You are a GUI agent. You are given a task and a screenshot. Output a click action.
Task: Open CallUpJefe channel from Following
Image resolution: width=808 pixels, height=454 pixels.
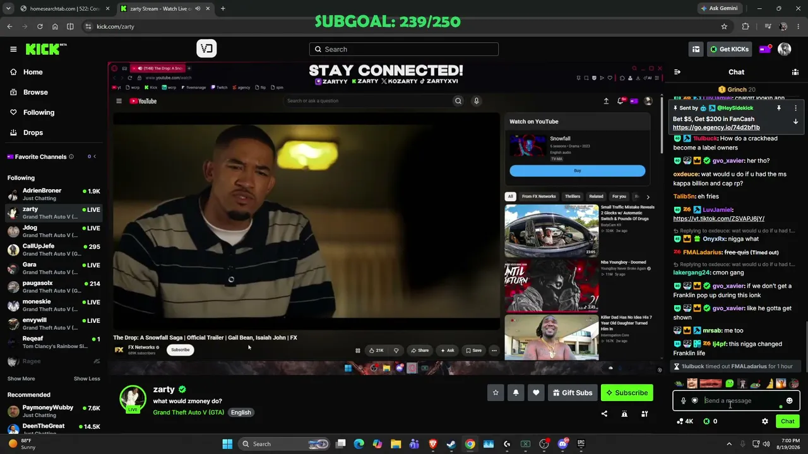pos(54,250)
